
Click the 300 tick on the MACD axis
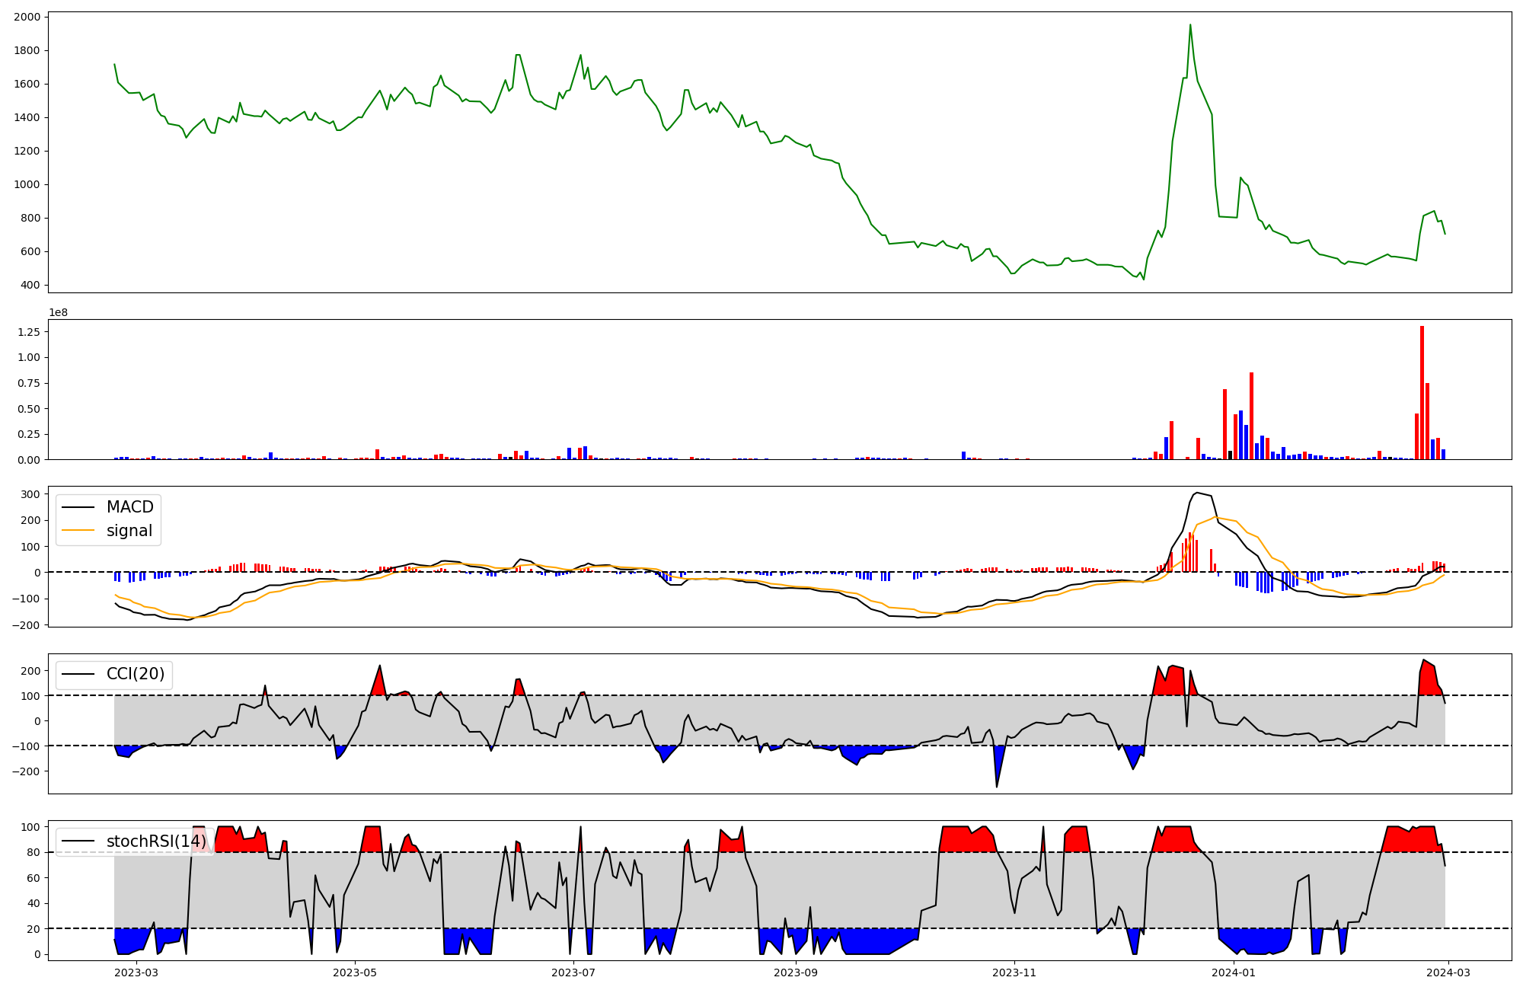31,494
